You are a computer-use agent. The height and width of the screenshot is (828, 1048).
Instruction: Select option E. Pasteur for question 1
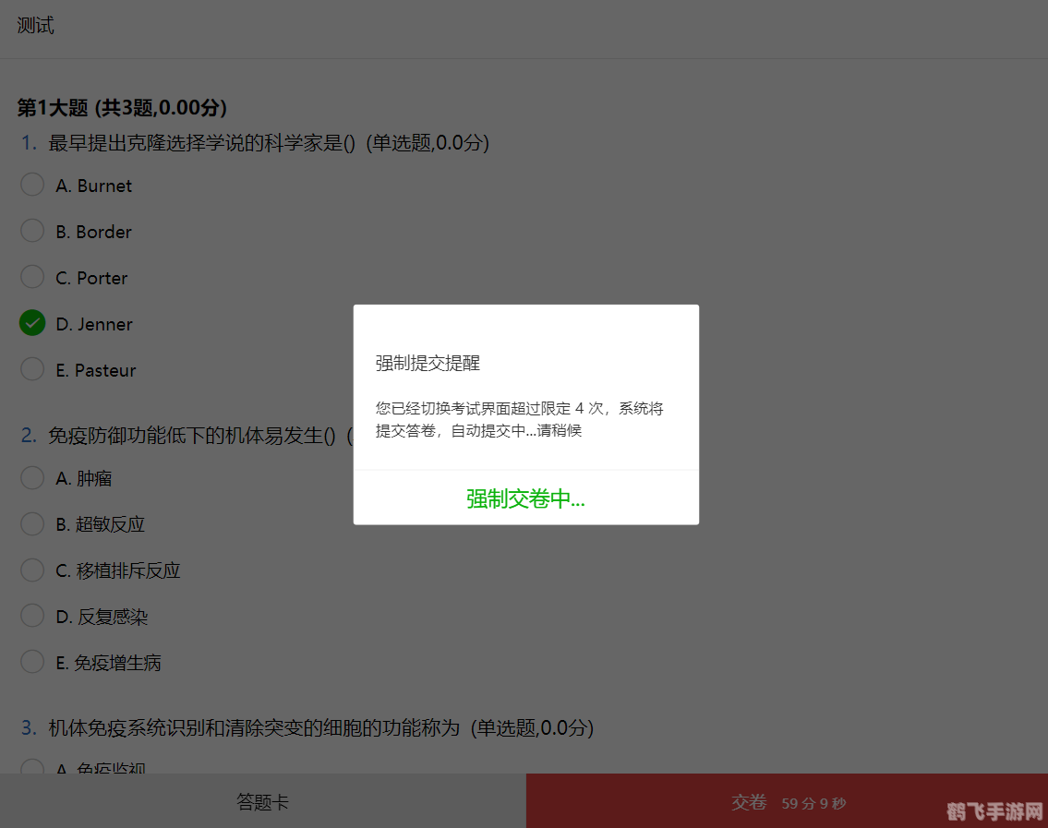point(32,369)
